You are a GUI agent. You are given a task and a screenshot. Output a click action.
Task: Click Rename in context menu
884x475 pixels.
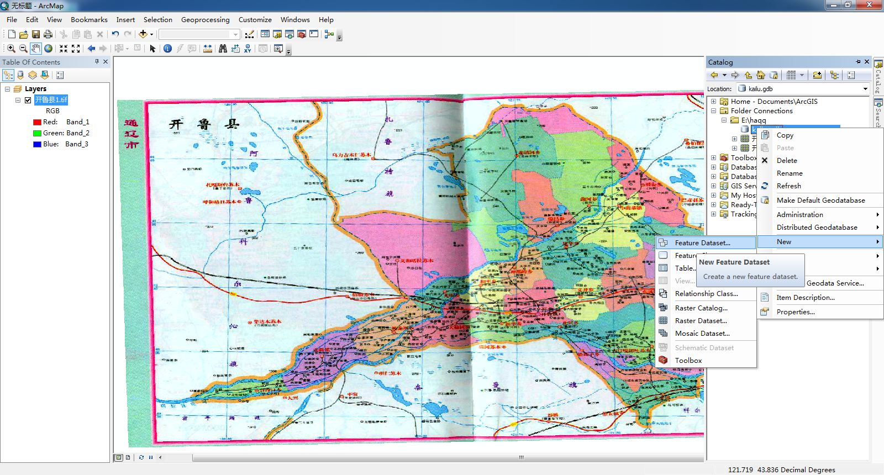click(x=820, y=173)
